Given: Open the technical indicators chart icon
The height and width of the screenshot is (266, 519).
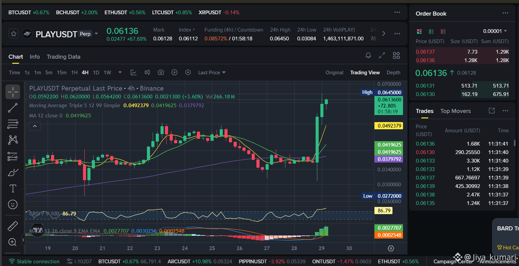Looking at the screenshot, I should pyautogui.click(x=134, y=72).
